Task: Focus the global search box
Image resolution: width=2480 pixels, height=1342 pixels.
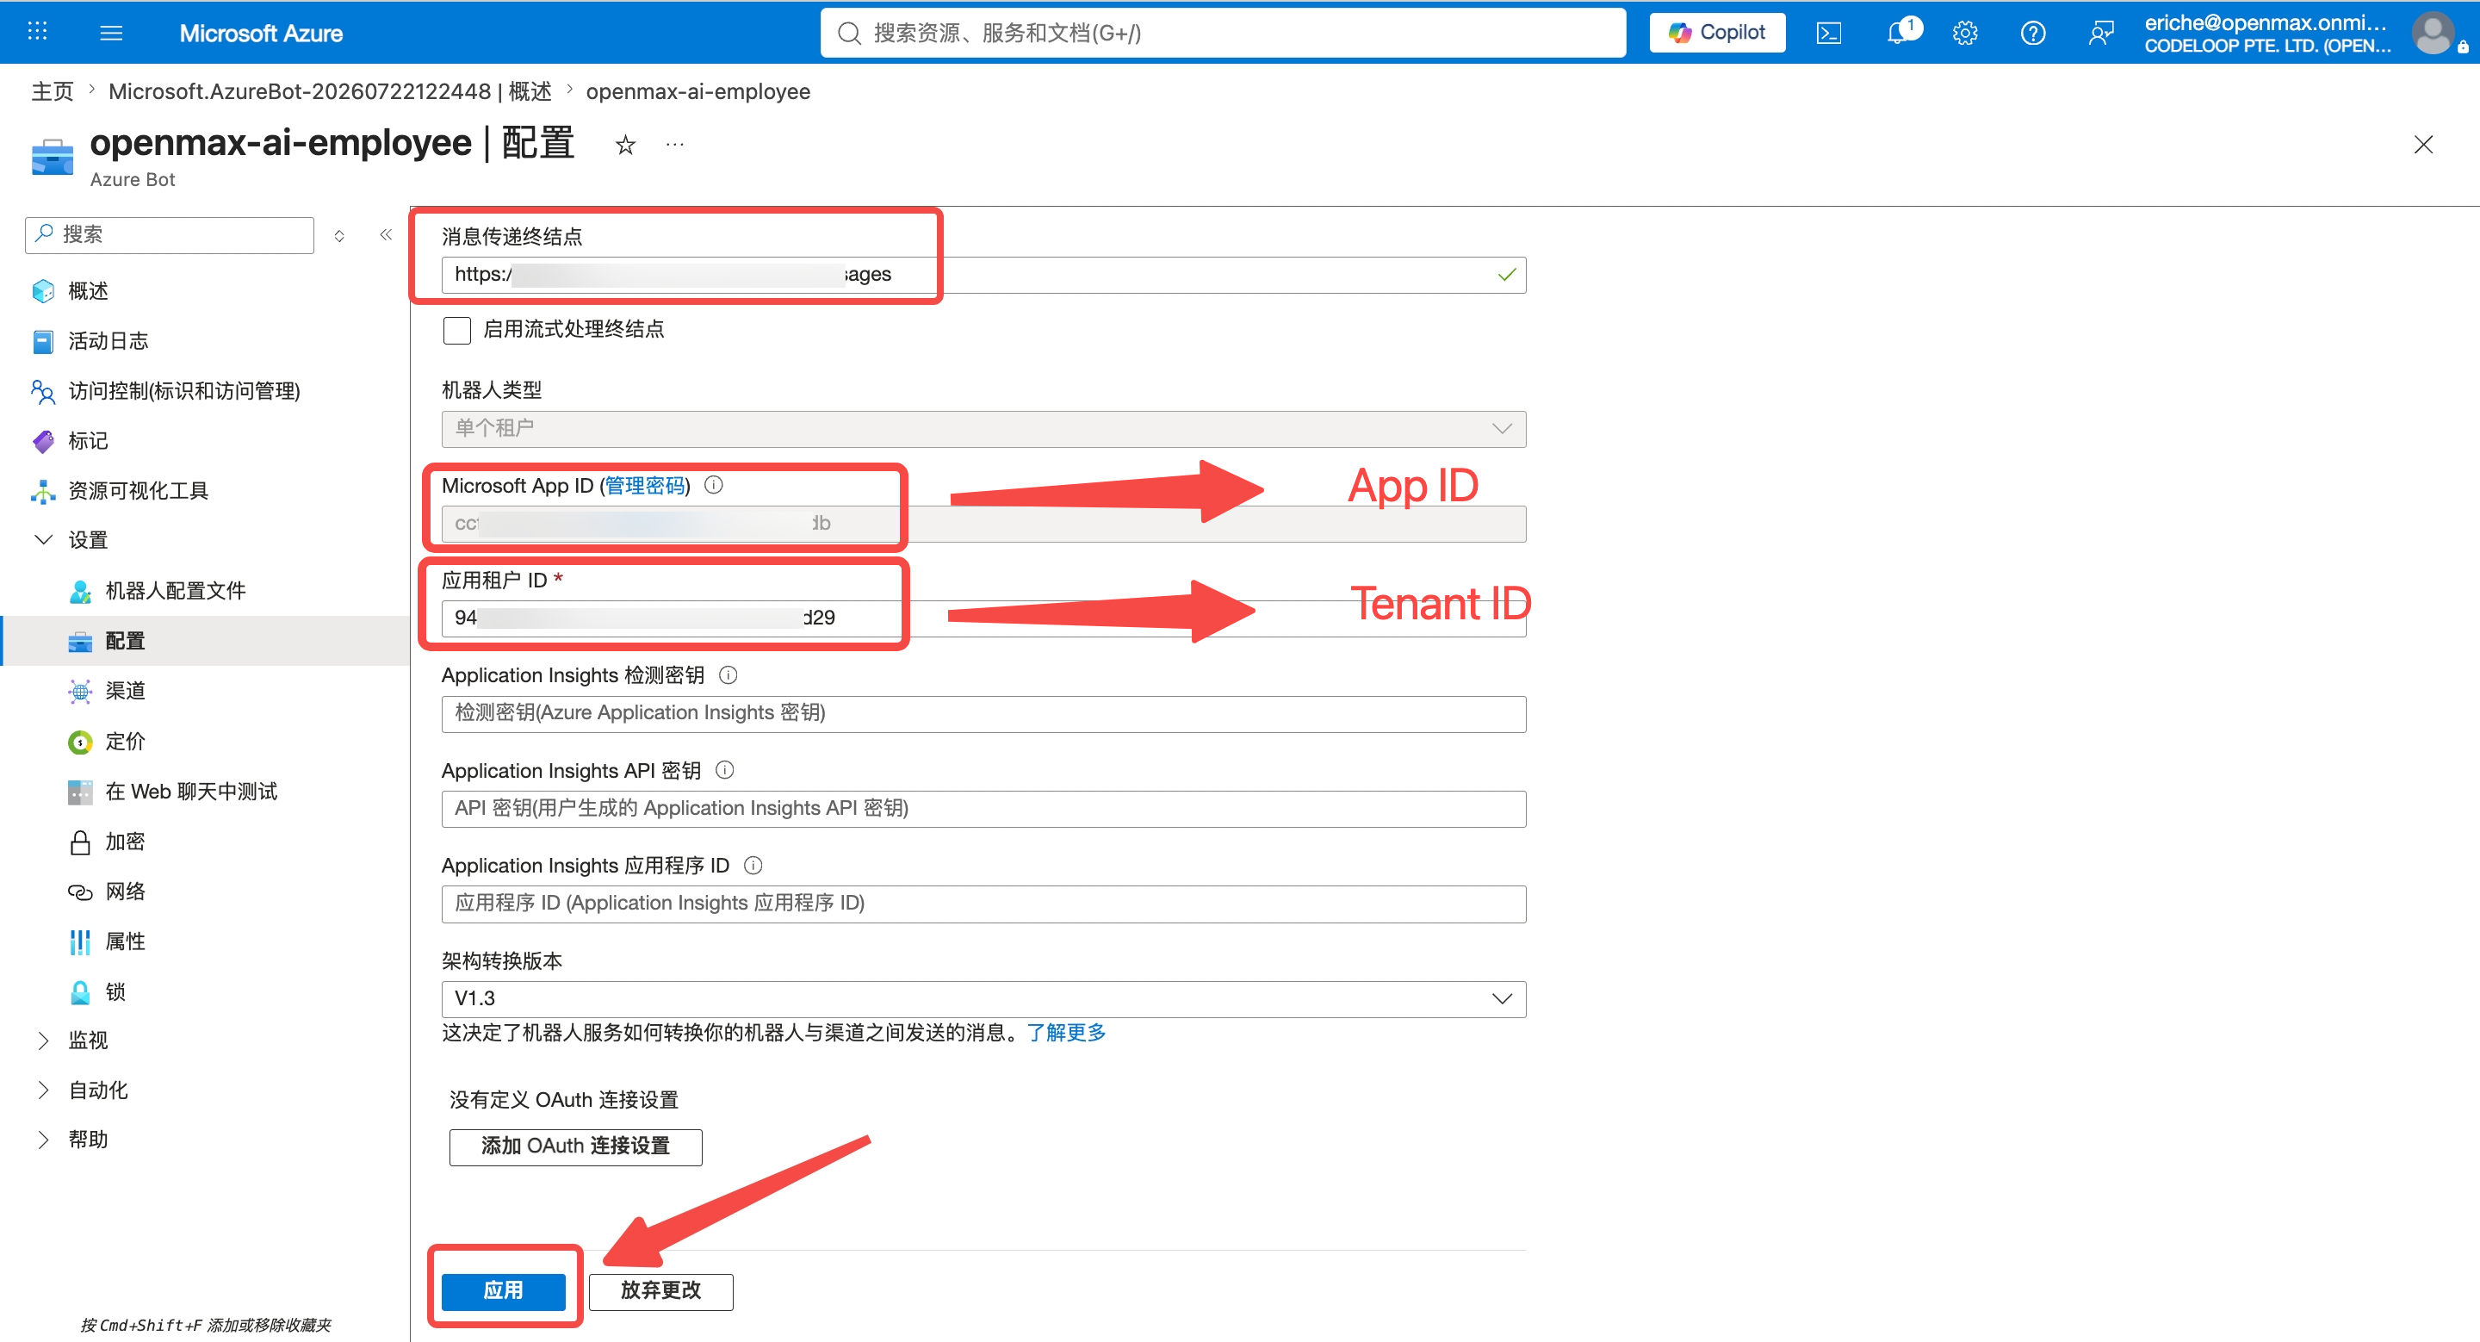Action: [x=1223, y=33]
